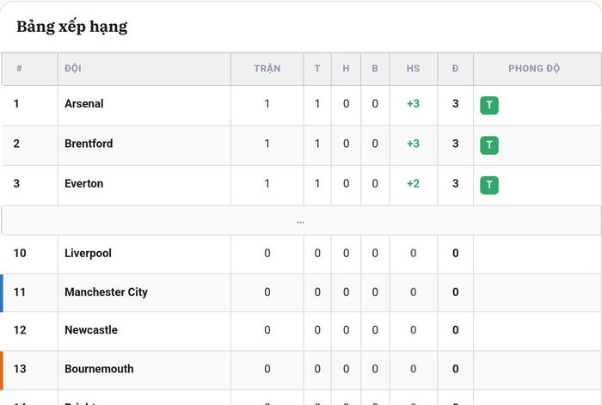
Task: Click Everton's green T form badge
Action: tap(489, 185)
